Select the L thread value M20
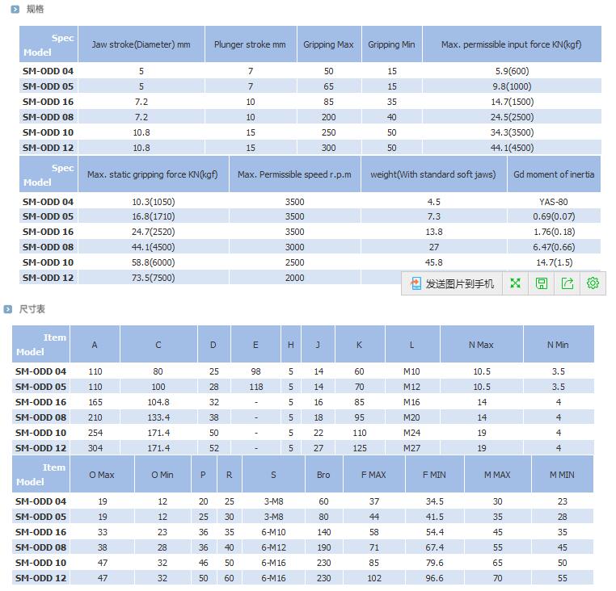 (411, 417)
